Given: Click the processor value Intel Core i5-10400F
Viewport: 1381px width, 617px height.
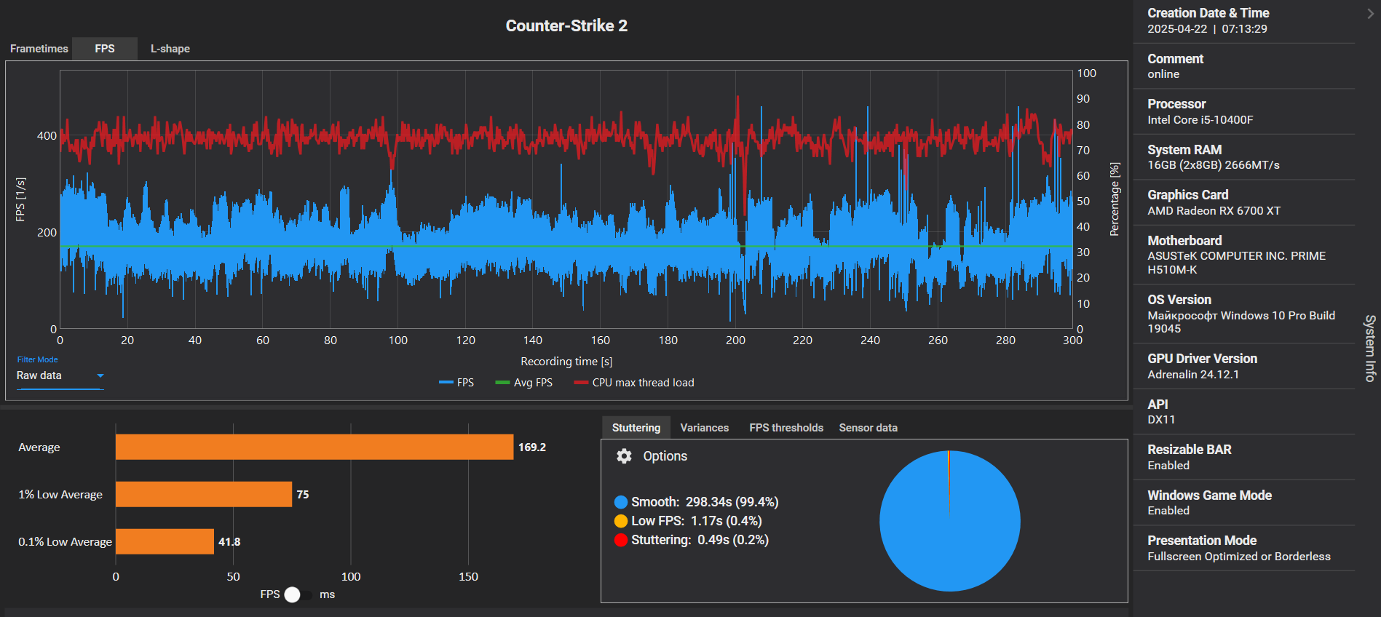Looking at the screenshot, I should pyautogui.click(x=1200, y=120).
